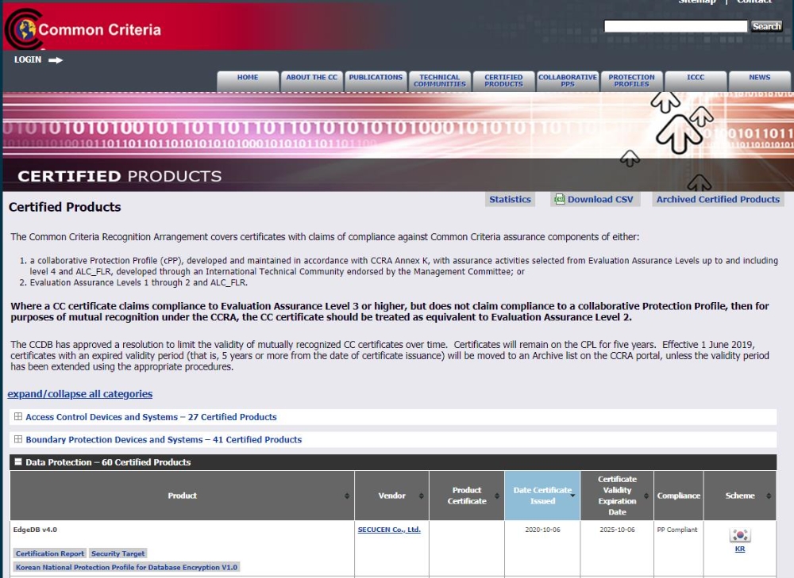Click the CSV file icon beside Download CSV
794x578 pixels.
(559, 200)
